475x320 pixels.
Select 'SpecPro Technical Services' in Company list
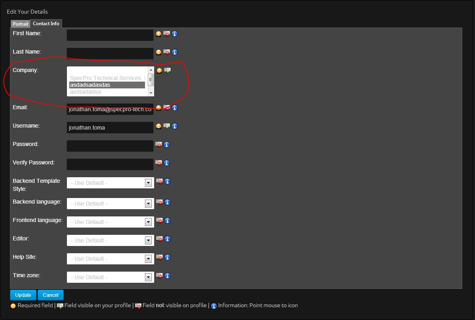point(108,78)
